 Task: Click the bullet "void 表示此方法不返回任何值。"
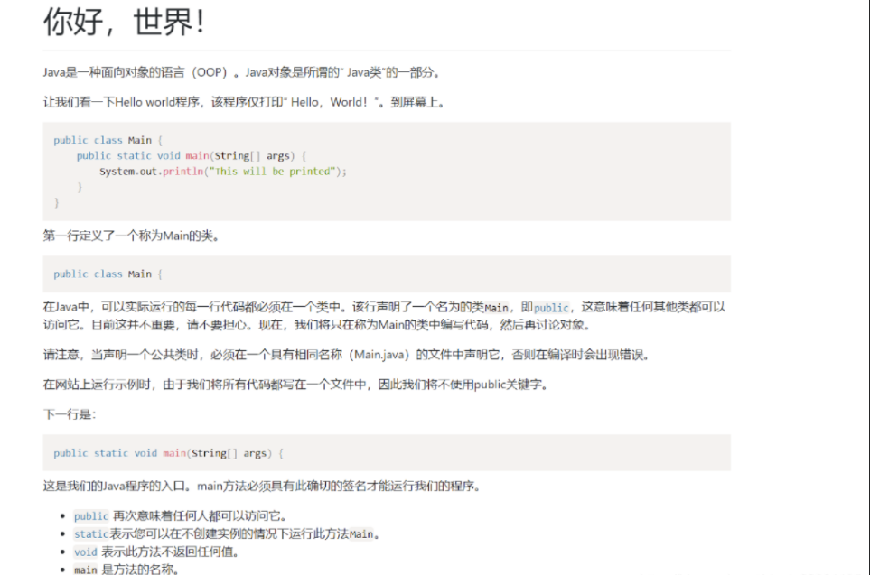tap(157, 552)
